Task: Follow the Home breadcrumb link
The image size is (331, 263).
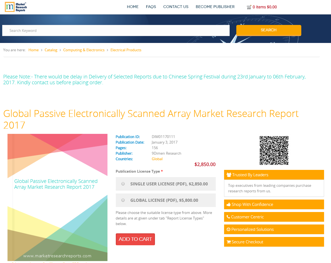Action: pos(34,50)
